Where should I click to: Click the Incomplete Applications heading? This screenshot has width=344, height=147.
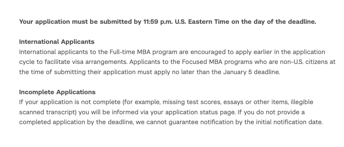(x=57, y=92)
